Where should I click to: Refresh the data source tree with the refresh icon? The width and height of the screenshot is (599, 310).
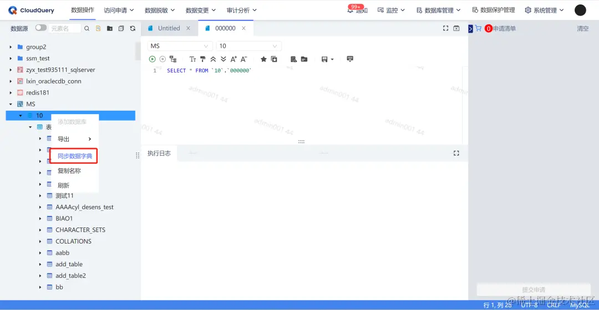(133, 29)
